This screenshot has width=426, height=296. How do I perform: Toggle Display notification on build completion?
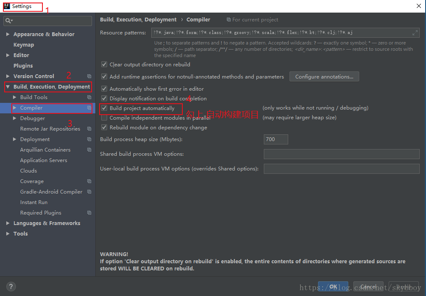(x=104, y=98)
